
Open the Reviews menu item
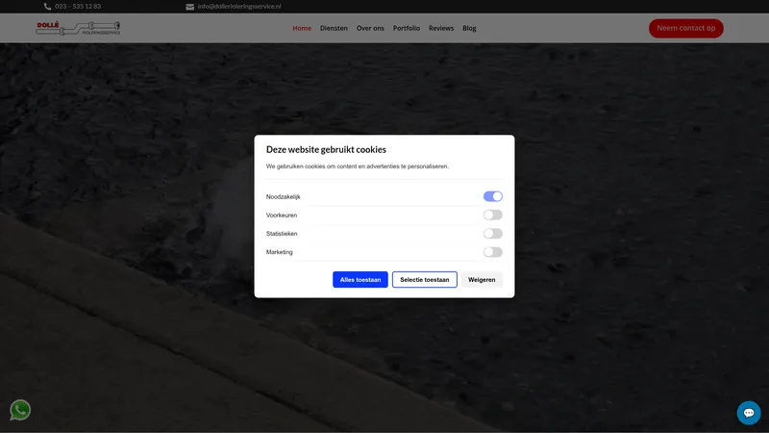441,28
